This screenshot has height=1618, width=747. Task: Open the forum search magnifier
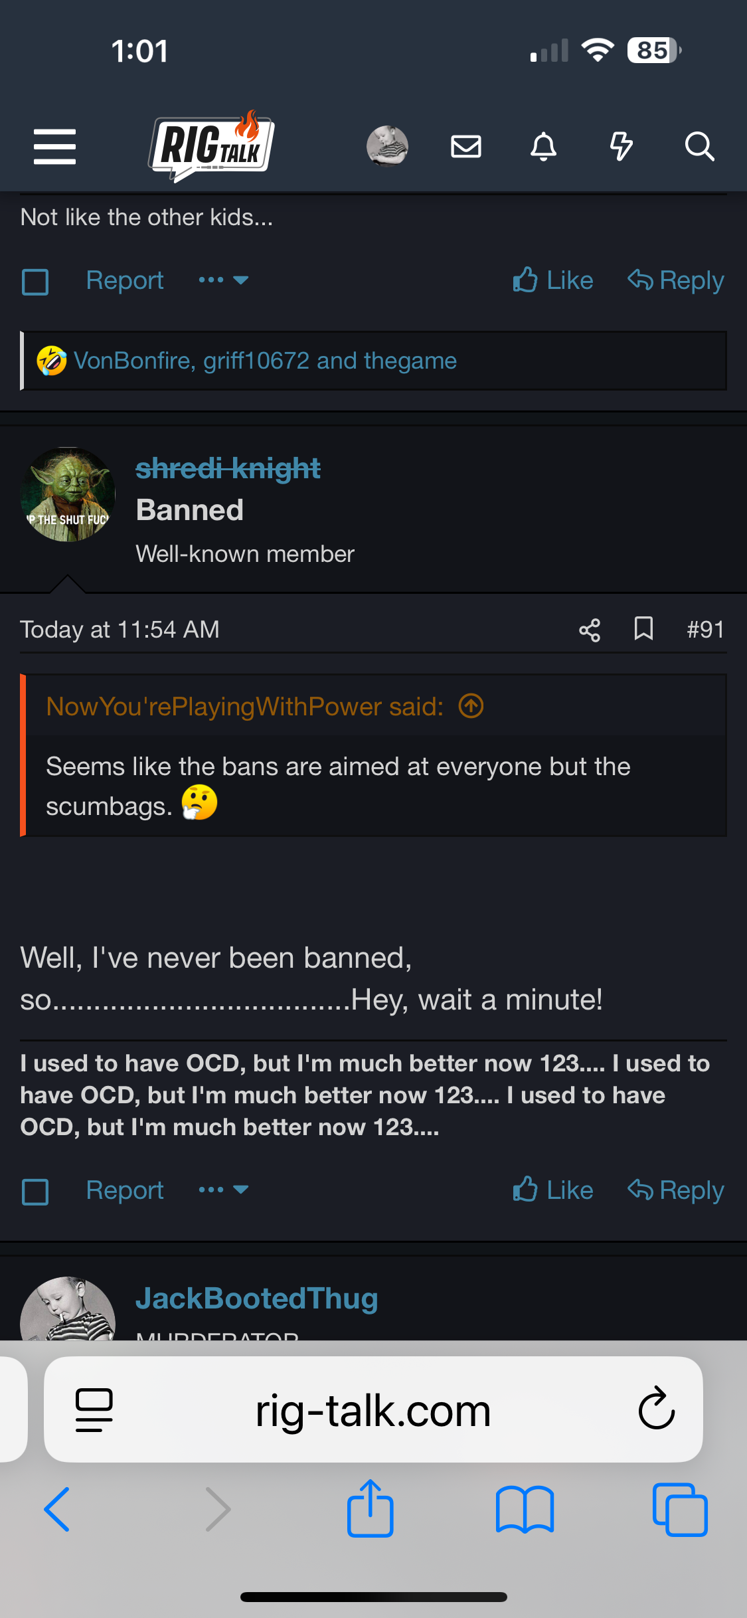[699, 146]
